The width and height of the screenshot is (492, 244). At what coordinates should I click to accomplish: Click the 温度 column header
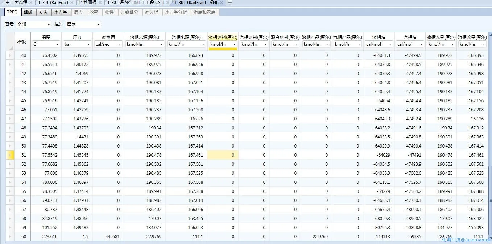46,37
